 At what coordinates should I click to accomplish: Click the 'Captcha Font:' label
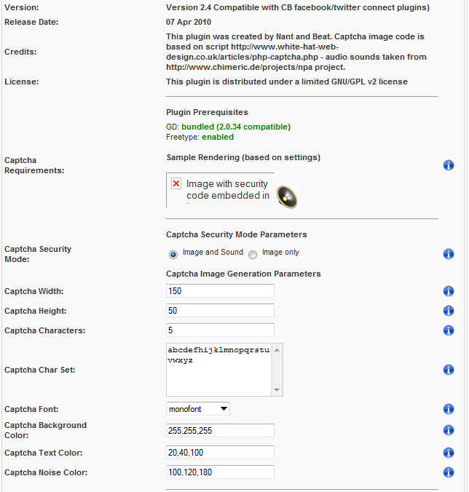coord(31,409)
